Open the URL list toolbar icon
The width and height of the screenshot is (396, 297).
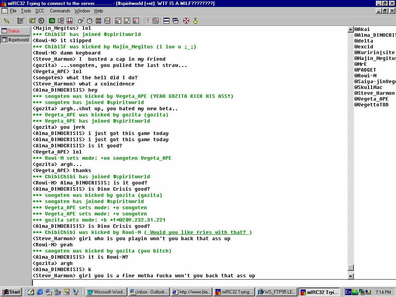tap(155, 21)
